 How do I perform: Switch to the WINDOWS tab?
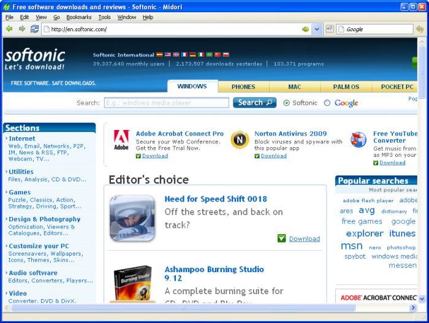(x=192, y=86)
